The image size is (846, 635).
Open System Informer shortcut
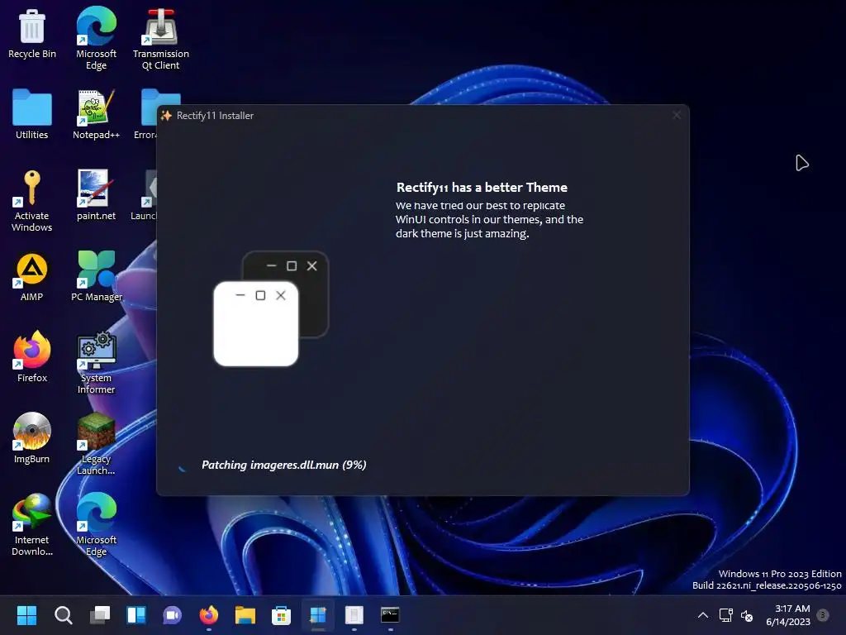click(96, 363)
